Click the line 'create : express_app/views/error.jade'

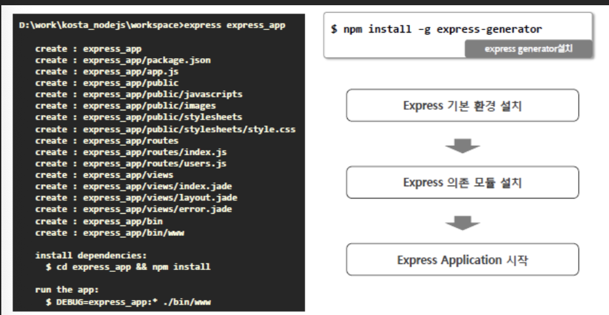click(x=134, y=209)
